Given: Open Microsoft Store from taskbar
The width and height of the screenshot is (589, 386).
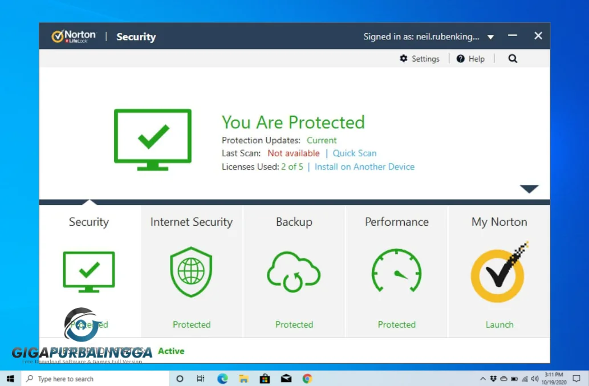Looking at the screenshot, I should click(265, 379).
